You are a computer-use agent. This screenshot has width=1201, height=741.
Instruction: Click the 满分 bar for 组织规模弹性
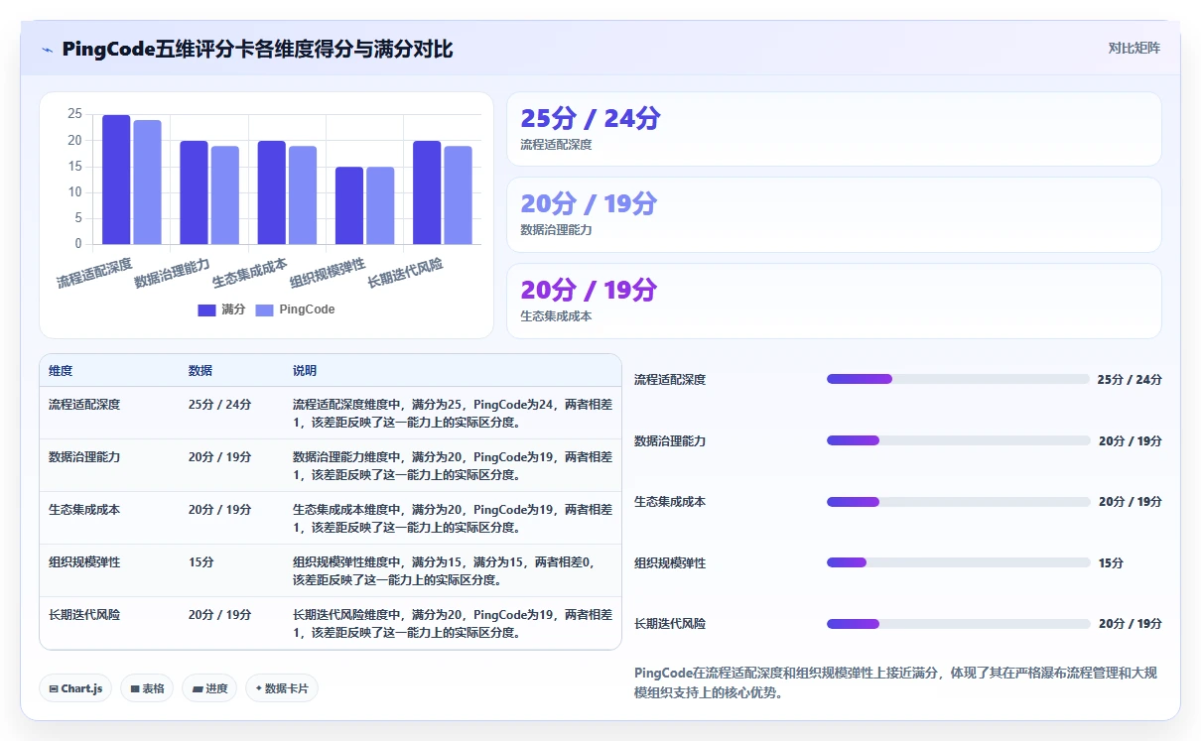[x=348, y=205]
